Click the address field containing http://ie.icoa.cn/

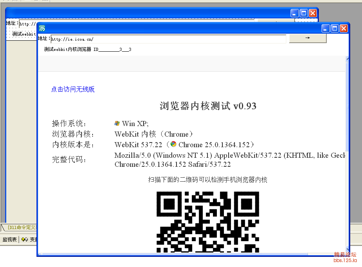(168, 39)
